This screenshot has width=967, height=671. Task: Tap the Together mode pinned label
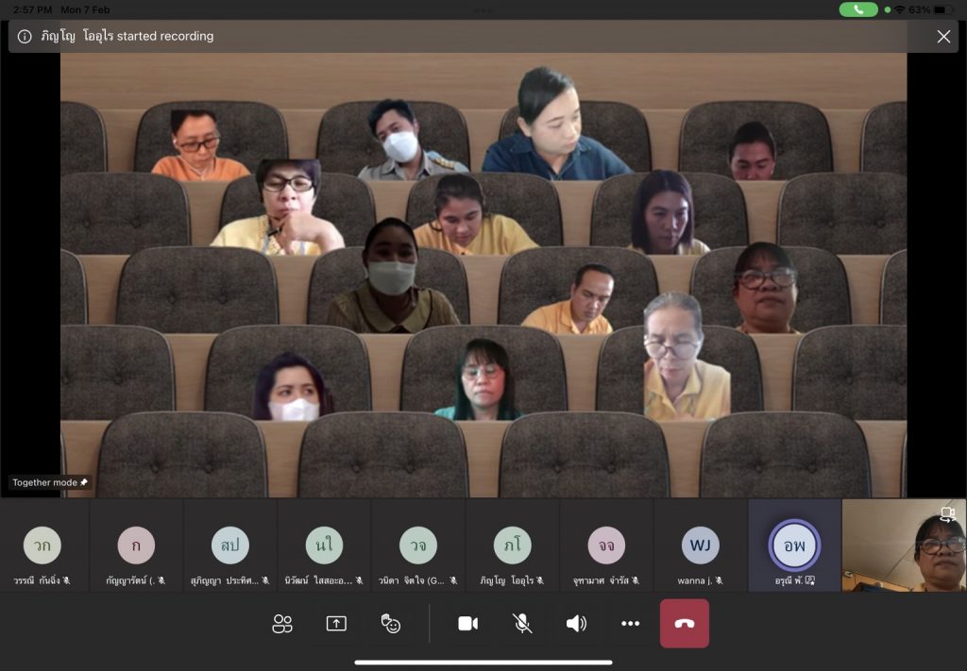pos(50,482)
